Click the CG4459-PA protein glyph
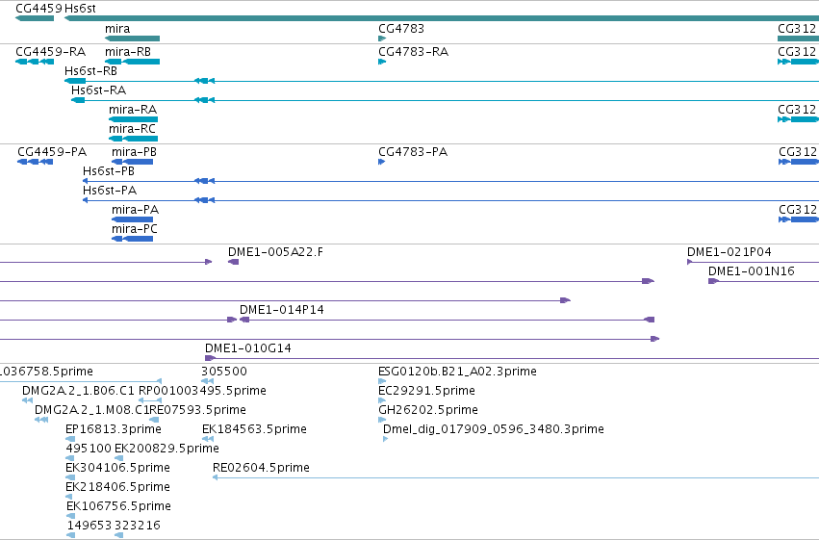The image size is (819, 540). 35,162
